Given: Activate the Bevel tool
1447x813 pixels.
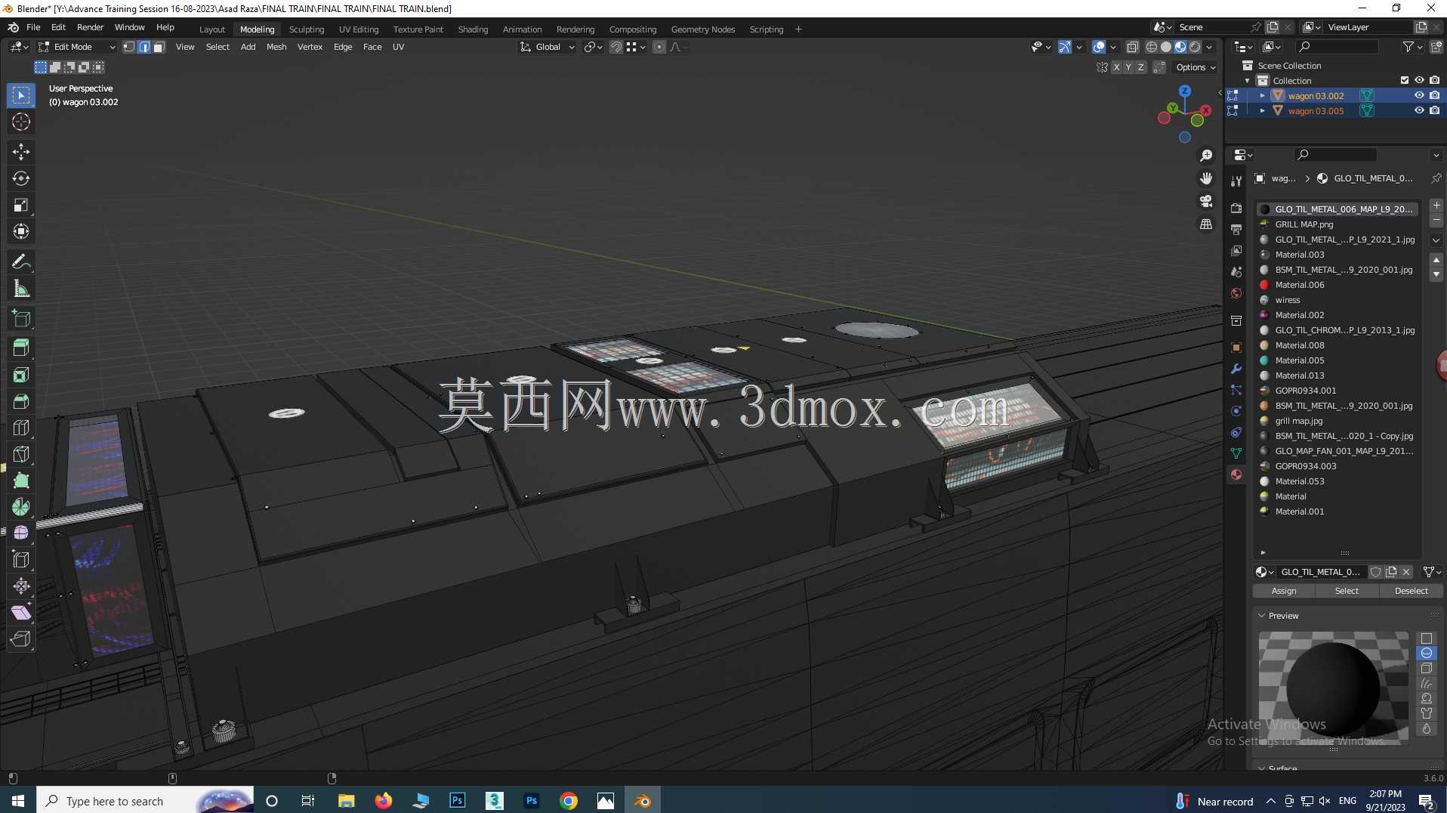Looking at the screenshot, I should (21, 401).
